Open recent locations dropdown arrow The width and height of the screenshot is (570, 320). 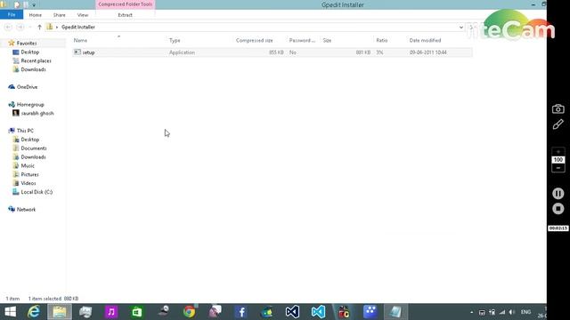point(30,28)
